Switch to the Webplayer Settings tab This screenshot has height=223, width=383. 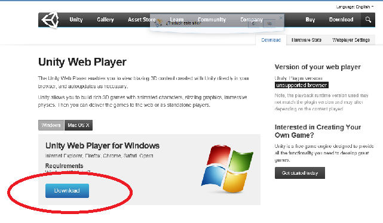(351, 40)
